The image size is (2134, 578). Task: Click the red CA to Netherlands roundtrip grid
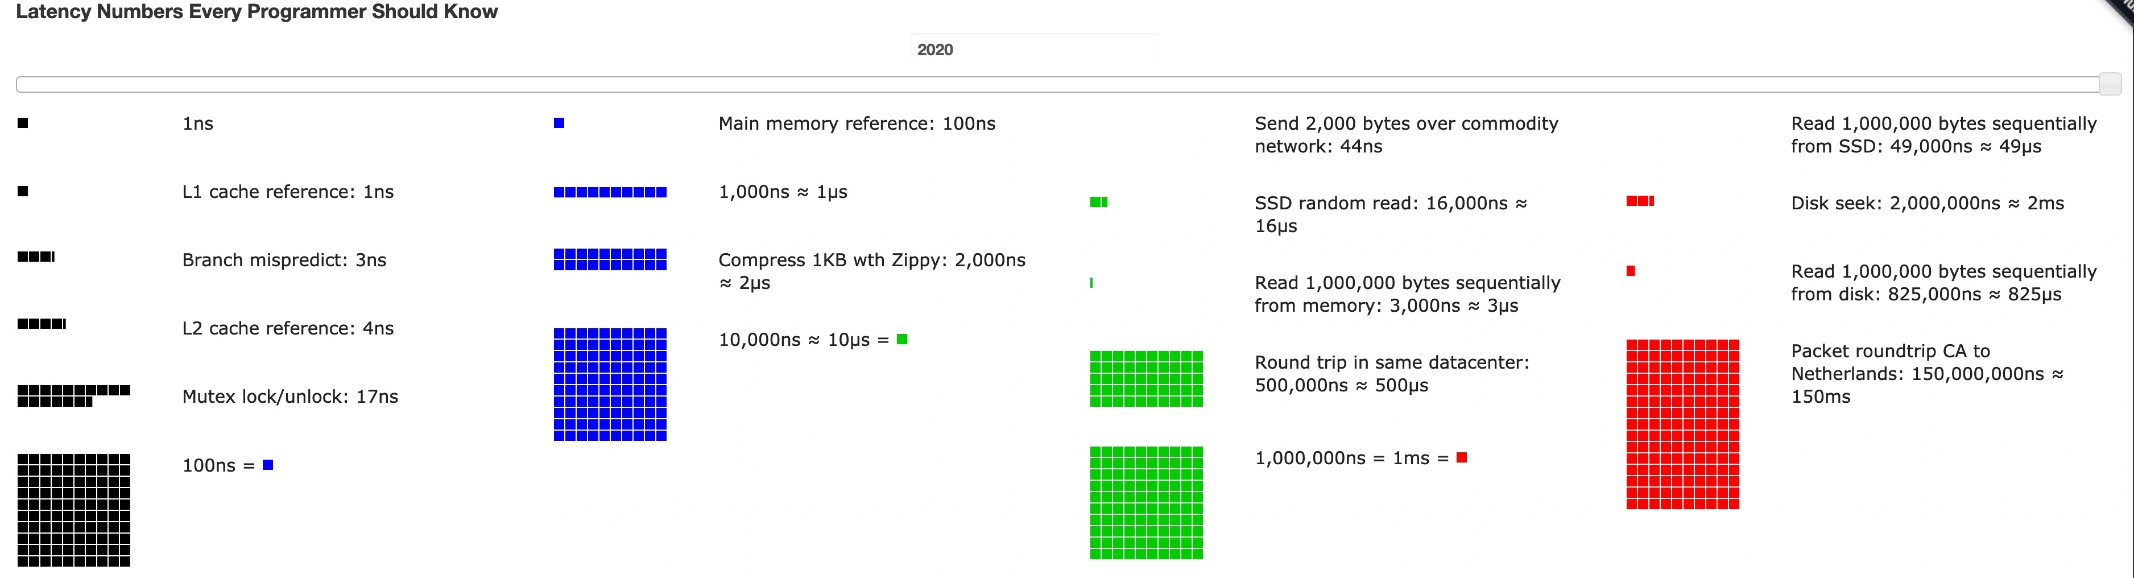1682,424
